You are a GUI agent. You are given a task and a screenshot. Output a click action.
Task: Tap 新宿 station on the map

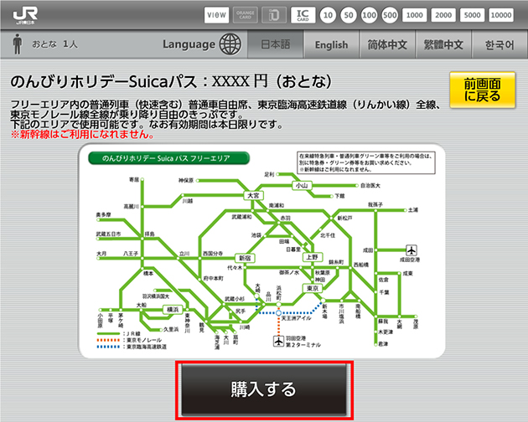click(x=245, y=258)
